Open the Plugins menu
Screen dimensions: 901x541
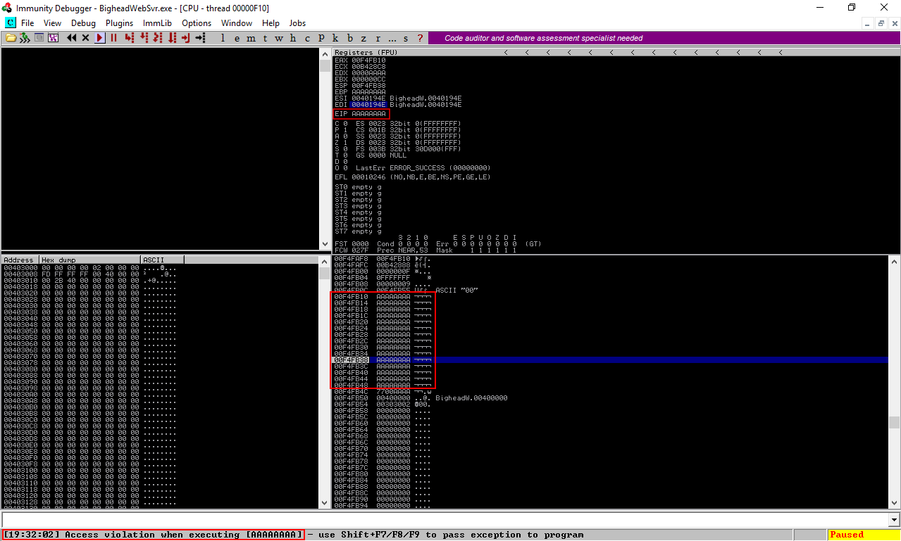(x=119, y=23)
